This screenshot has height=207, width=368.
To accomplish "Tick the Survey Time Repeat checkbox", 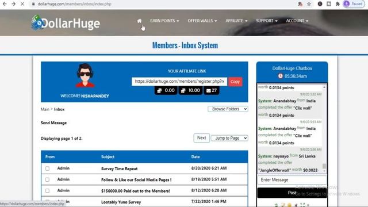I will [47, 168].
